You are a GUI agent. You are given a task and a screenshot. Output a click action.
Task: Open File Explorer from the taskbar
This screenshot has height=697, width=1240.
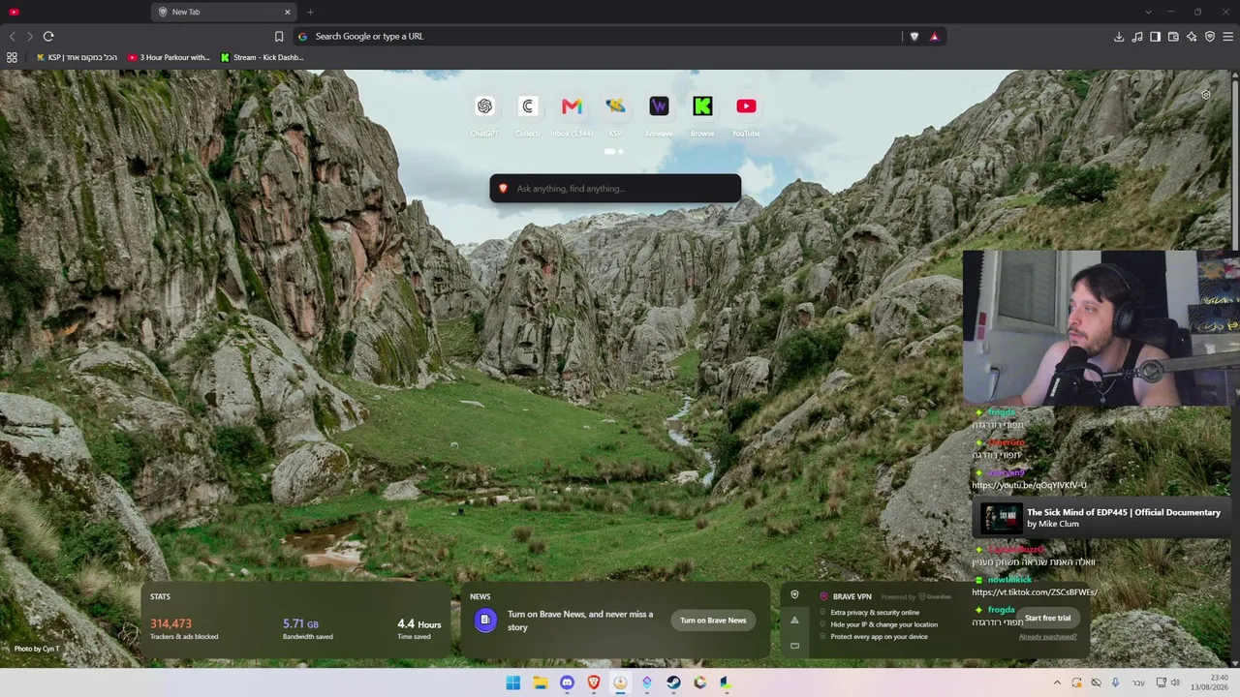pos(540,683)
